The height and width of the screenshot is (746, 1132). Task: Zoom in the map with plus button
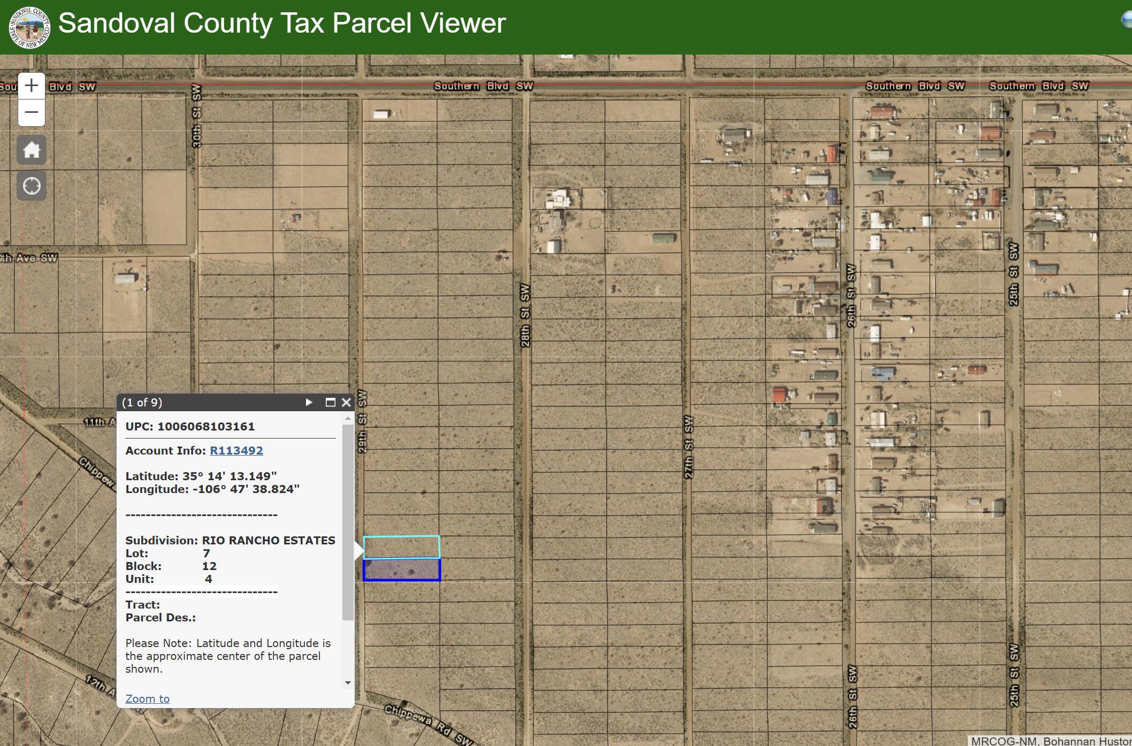(x=32, y=86)
